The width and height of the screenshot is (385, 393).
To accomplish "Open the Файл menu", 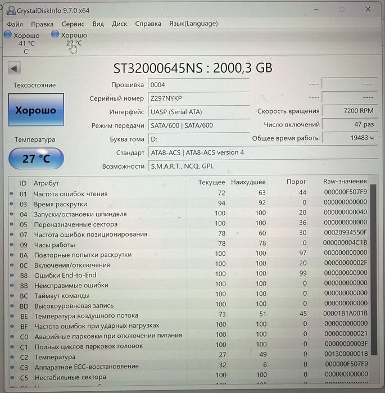I will click(x=15, y=24).
